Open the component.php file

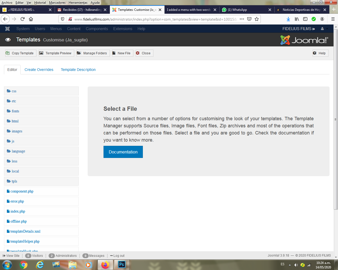[41, 191]
